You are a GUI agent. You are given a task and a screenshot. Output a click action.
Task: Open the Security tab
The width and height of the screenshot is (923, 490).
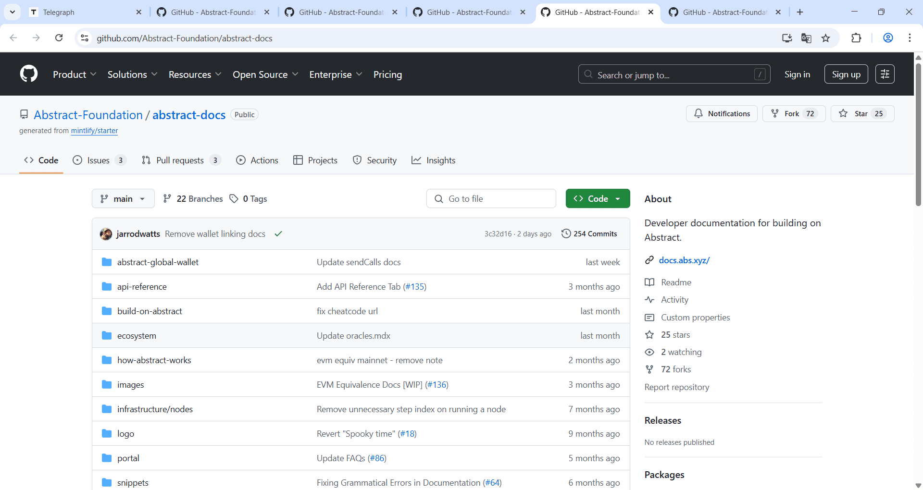374,160
